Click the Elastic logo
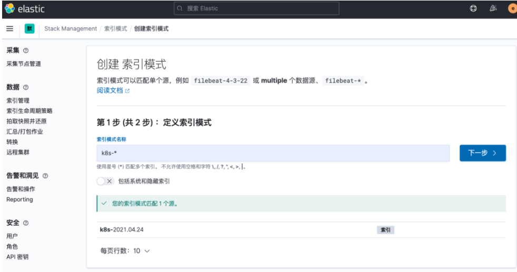 pos(25,9)
